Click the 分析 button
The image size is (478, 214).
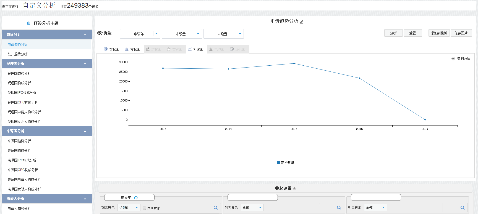click(x=393, y=33)
